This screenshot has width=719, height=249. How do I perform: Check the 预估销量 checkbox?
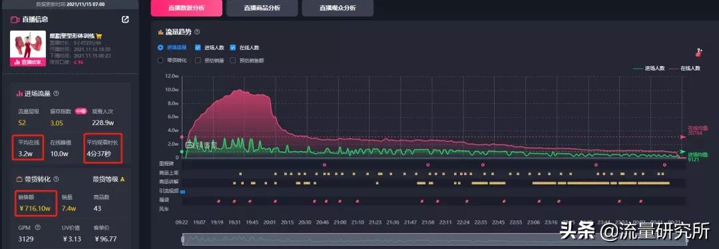click(x=198, y=60)
